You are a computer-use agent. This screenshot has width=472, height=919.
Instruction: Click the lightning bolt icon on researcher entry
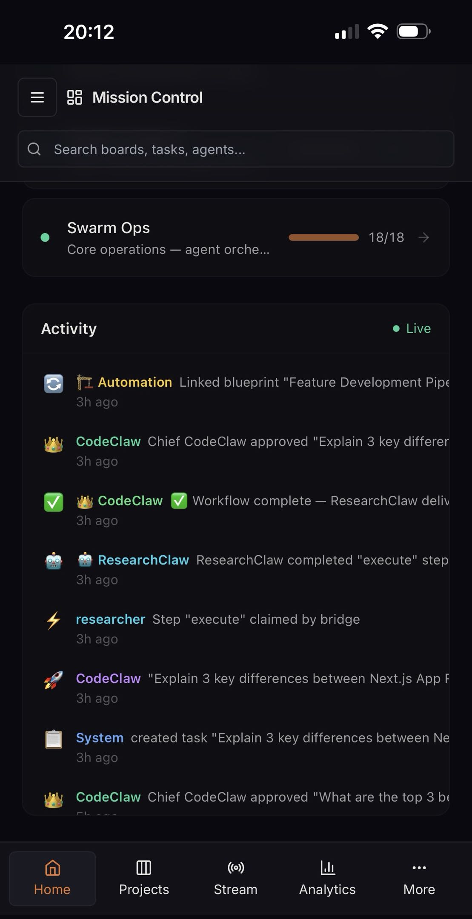tap(53, 620)
